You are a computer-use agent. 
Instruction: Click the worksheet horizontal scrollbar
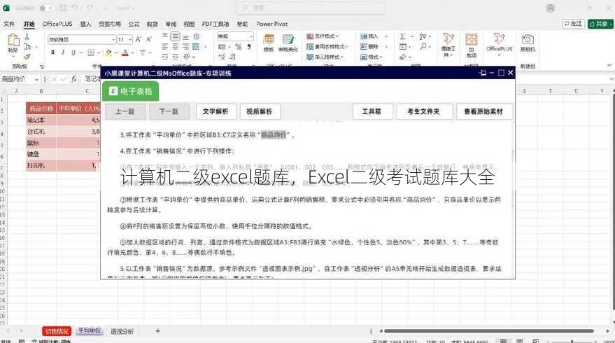pos(488,331)
